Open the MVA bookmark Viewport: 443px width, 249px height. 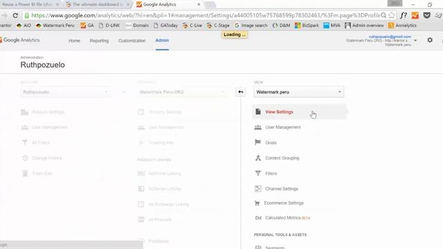point(332,26)
